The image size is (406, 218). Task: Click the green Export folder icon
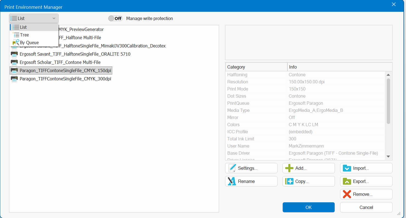pyautogui.click(x=347, y=181)
